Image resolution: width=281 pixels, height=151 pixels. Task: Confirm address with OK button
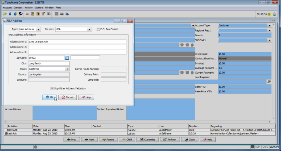(x=50, y=97)
